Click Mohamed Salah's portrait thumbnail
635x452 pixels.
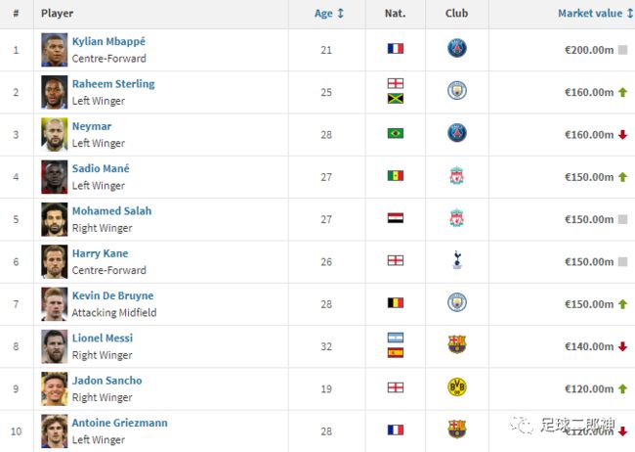[55, 219]
